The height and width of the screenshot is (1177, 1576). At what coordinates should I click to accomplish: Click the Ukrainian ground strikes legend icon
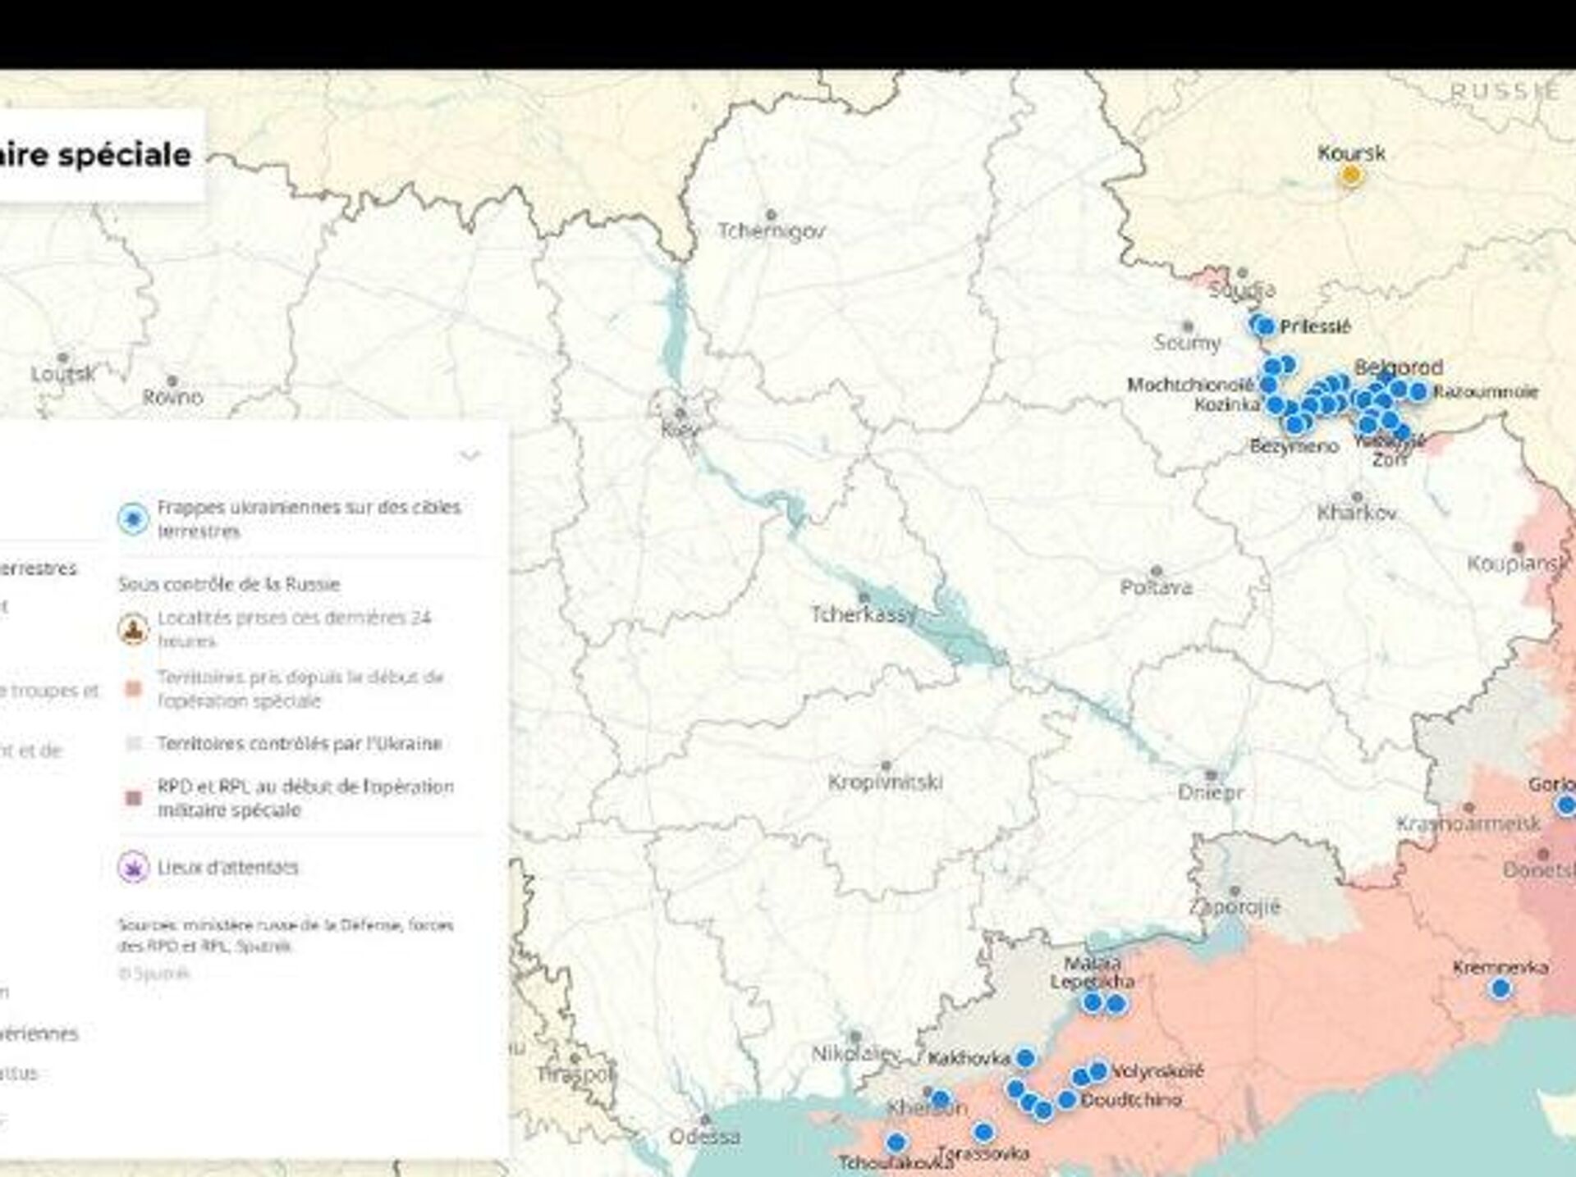pyautogui.click(x=133, y=518)
